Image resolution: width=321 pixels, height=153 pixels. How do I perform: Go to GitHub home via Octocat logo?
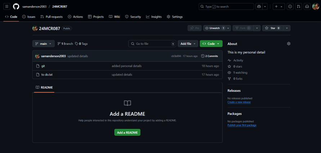pos(16,6)
